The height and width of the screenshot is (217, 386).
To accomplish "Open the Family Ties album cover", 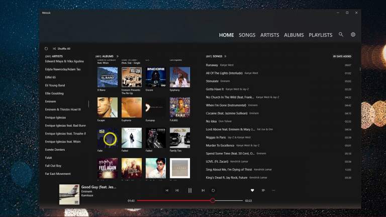I will point(180,138).
